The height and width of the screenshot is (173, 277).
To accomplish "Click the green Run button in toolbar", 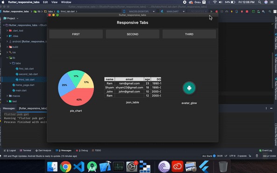I will pos(212,12).
